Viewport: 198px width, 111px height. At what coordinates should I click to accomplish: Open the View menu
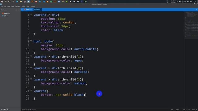pyautogui.click(x=12, y=6)
